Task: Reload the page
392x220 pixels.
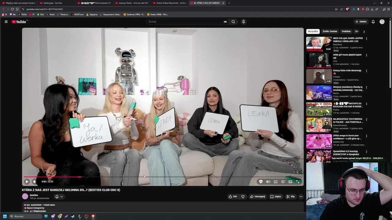Action: [12, 9]
